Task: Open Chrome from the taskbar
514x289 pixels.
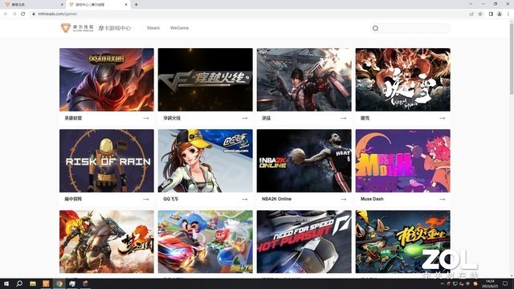Action: click(x=59, y=283)
